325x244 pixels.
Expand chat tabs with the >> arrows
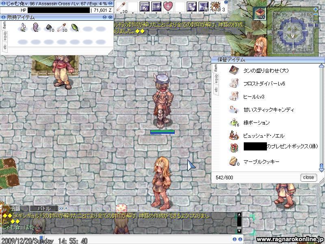click(61, 208)
